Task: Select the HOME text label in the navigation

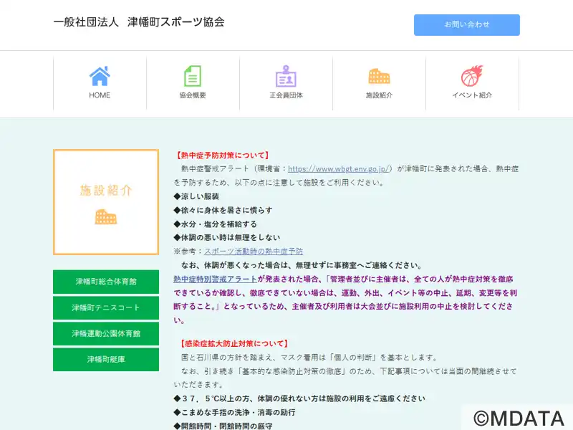Action: [100, 95]
